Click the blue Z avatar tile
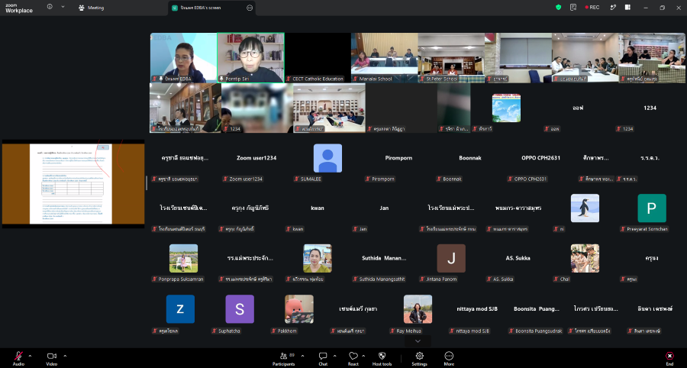 point(180,309)
